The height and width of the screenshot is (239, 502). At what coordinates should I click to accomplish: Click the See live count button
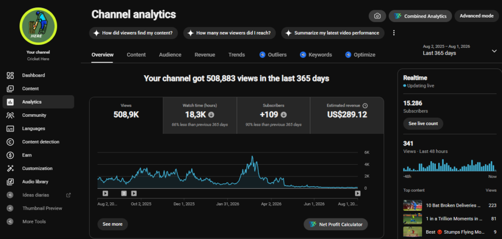coord(423,124)
